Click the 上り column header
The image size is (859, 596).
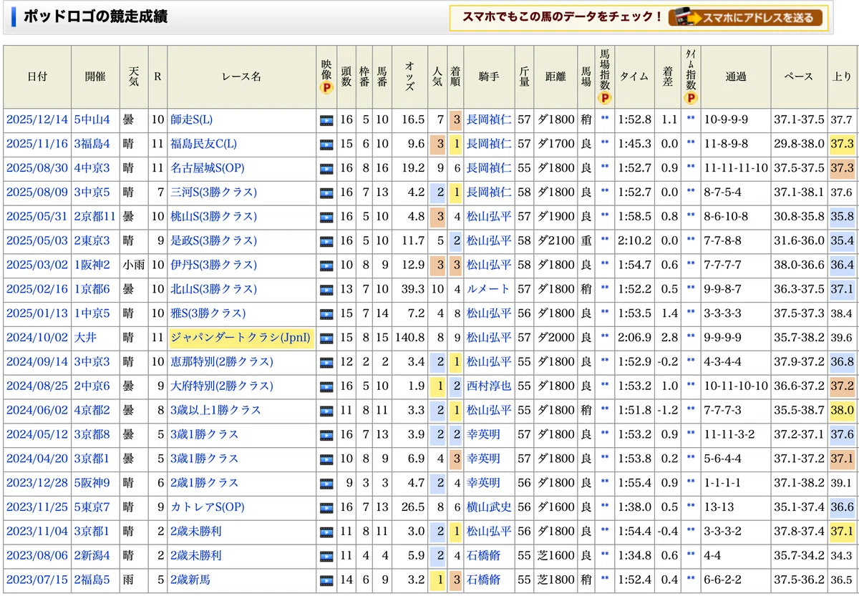point(842,77)
